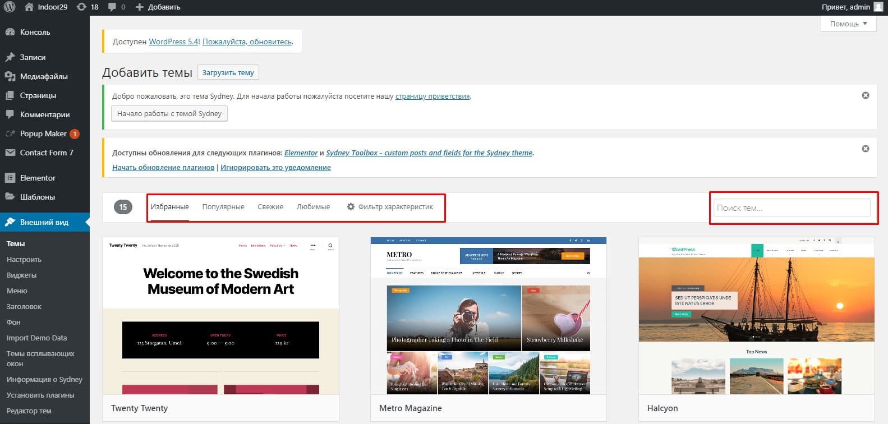
Task: Click the Комментарии speech bubble icon
Action: (10, 114)
